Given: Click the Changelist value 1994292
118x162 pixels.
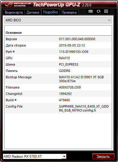Looking at the screenshot, I should [65, 94].
